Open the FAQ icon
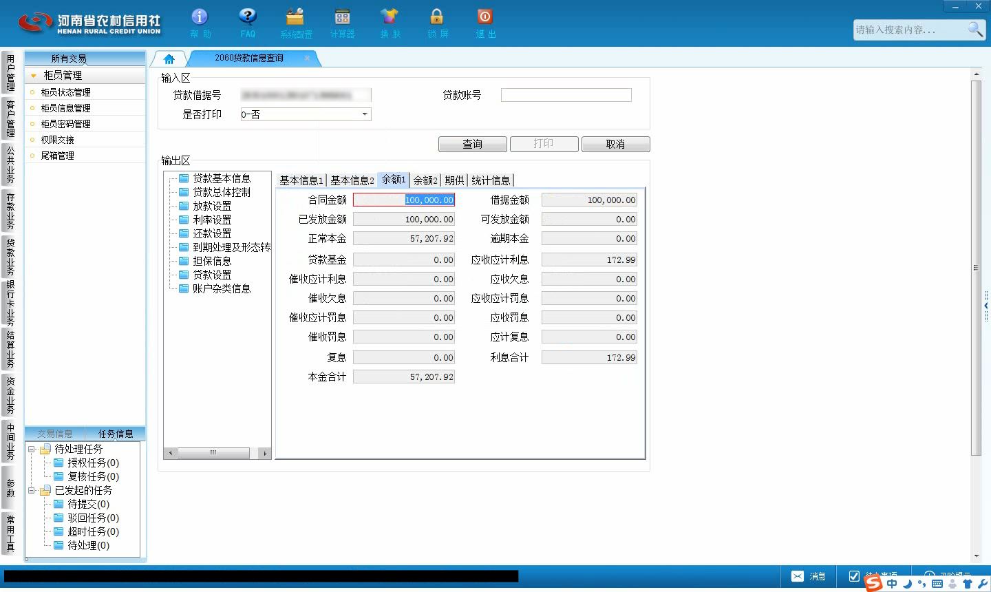Image resolution: width=991 pixels, height=592 pixels. pos(248,17)
